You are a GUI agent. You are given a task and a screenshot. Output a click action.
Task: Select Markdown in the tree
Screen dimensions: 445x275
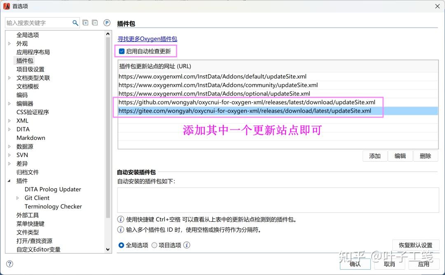click(30, 138)
